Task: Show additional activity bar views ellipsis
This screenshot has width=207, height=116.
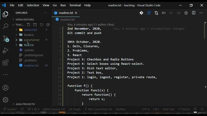Action: (5, 74)
